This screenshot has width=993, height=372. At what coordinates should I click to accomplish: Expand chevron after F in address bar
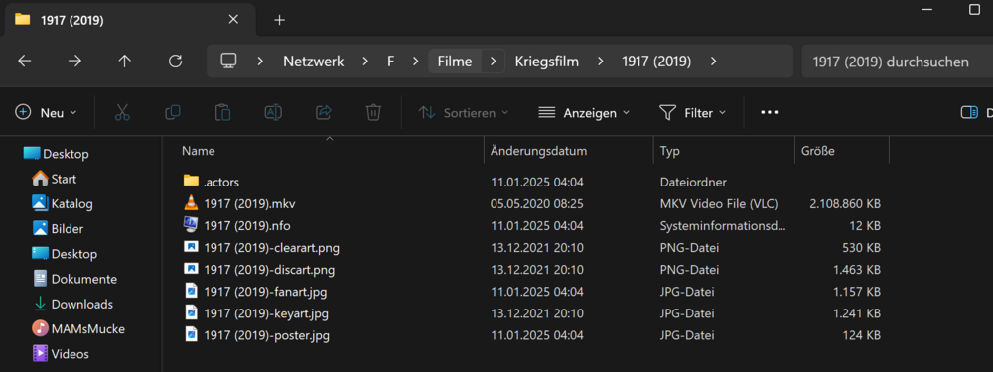415,62
